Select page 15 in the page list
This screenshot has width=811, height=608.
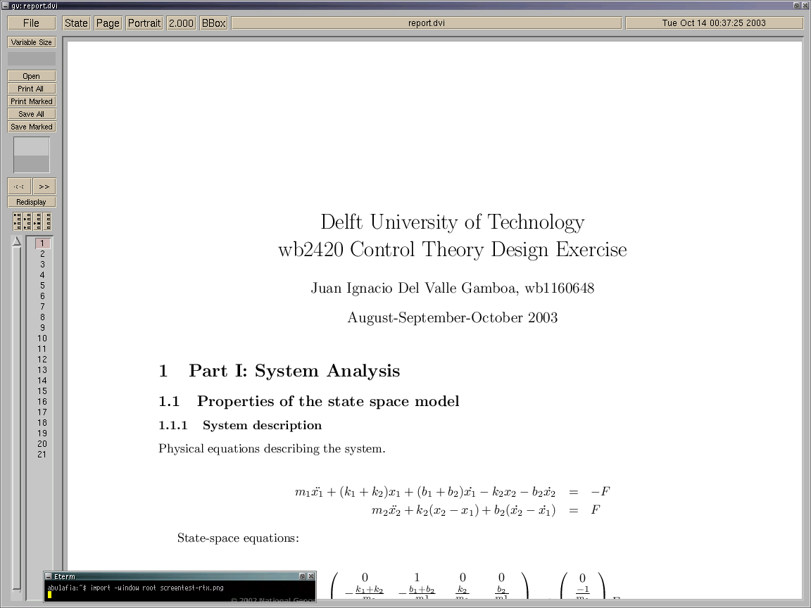[x=42, y=391]
